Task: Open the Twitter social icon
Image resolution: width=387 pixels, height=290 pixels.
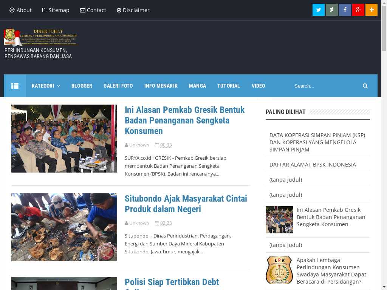Action: (x=319, y=10)
